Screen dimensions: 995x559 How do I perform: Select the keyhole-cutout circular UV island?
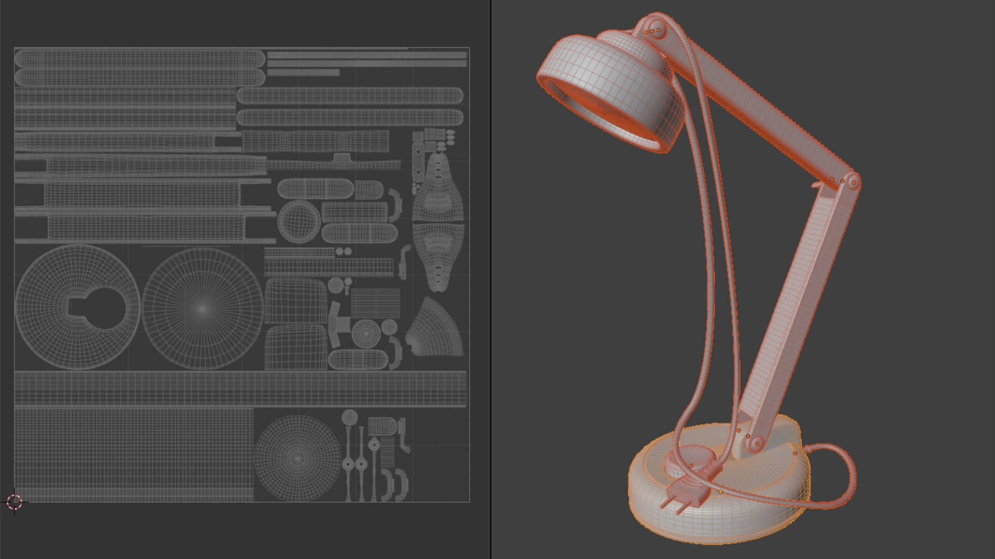(78, 307)
